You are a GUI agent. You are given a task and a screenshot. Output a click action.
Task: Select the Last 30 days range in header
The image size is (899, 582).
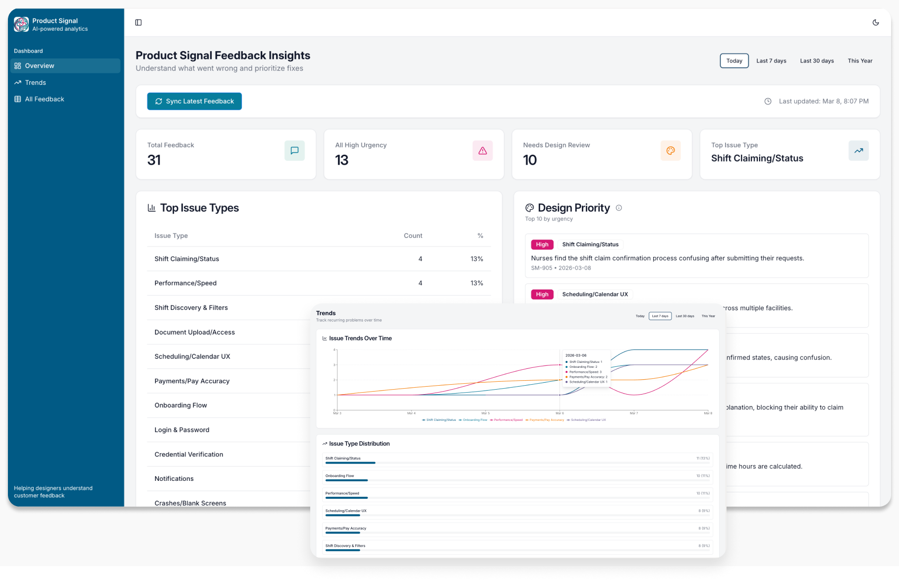pos(817,61)
